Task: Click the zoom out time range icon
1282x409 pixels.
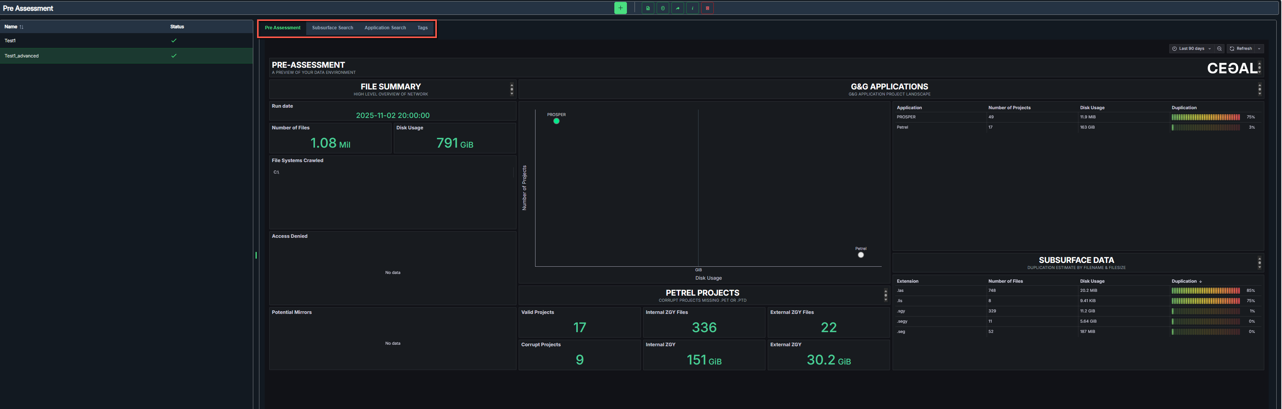Action: [x=1219, y=49]
